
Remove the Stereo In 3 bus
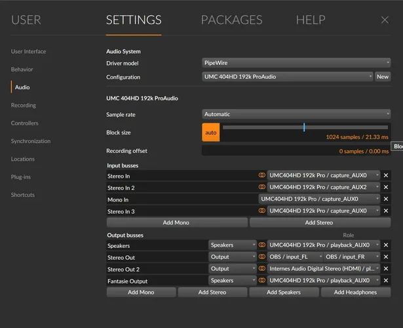click(x=386, y=211)
